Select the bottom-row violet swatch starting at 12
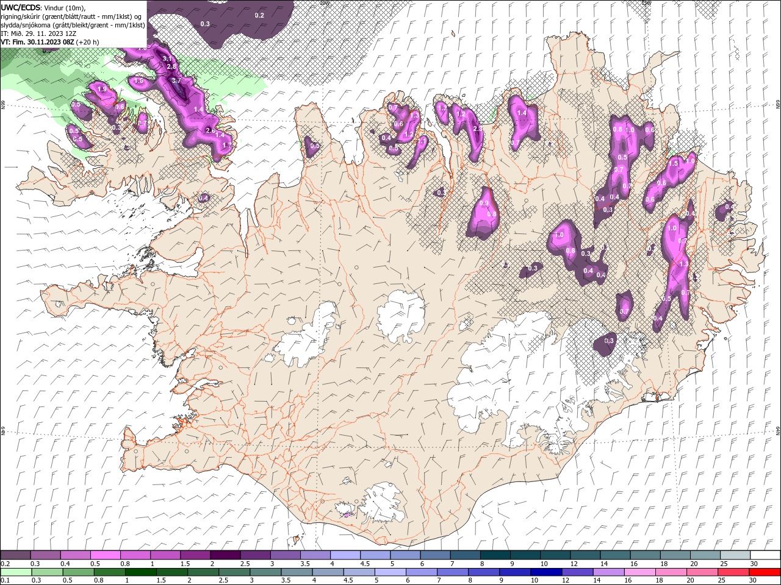 (577, 572)
